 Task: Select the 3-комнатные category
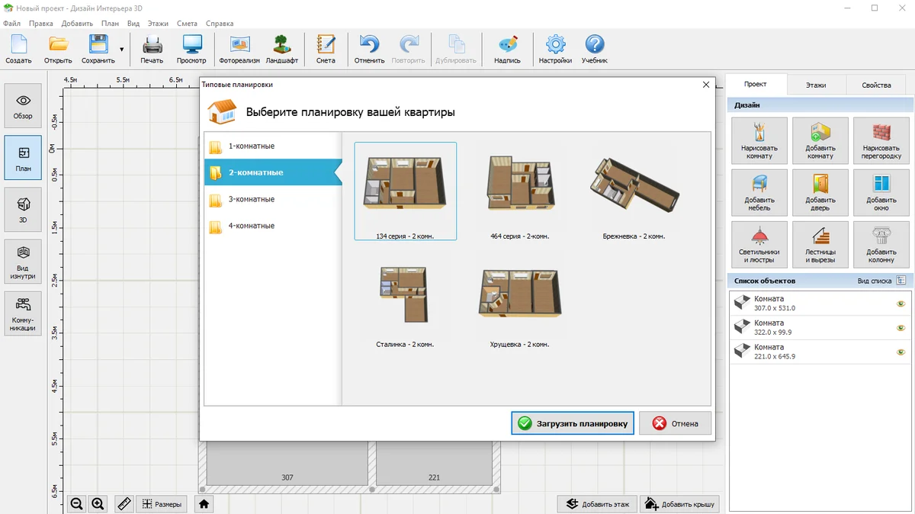tap(252, 199)
